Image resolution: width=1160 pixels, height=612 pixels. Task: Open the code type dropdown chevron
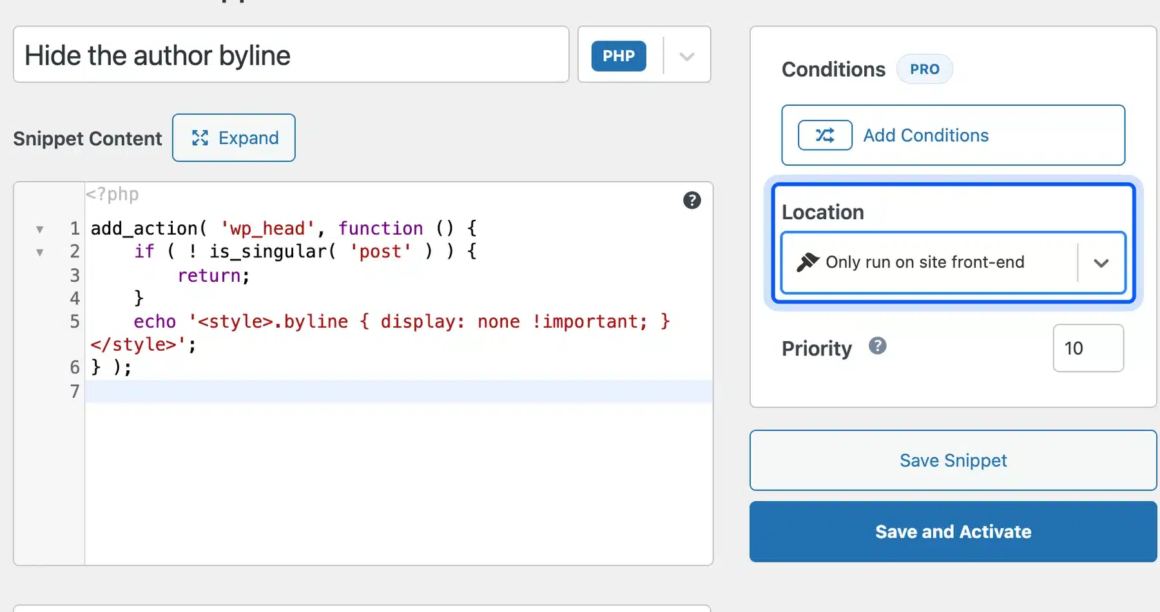click(687, 56)
